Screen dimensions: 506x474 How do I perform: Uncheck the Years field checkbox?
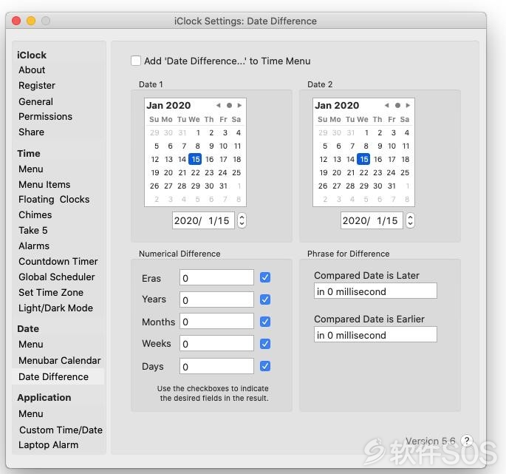(265, 299)
